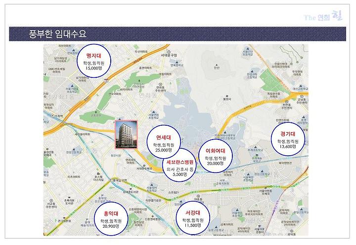Viewport: 356px width, 245px height.
Task: Click the 홍익대 circle callout
Action: [x=111, y=218]
